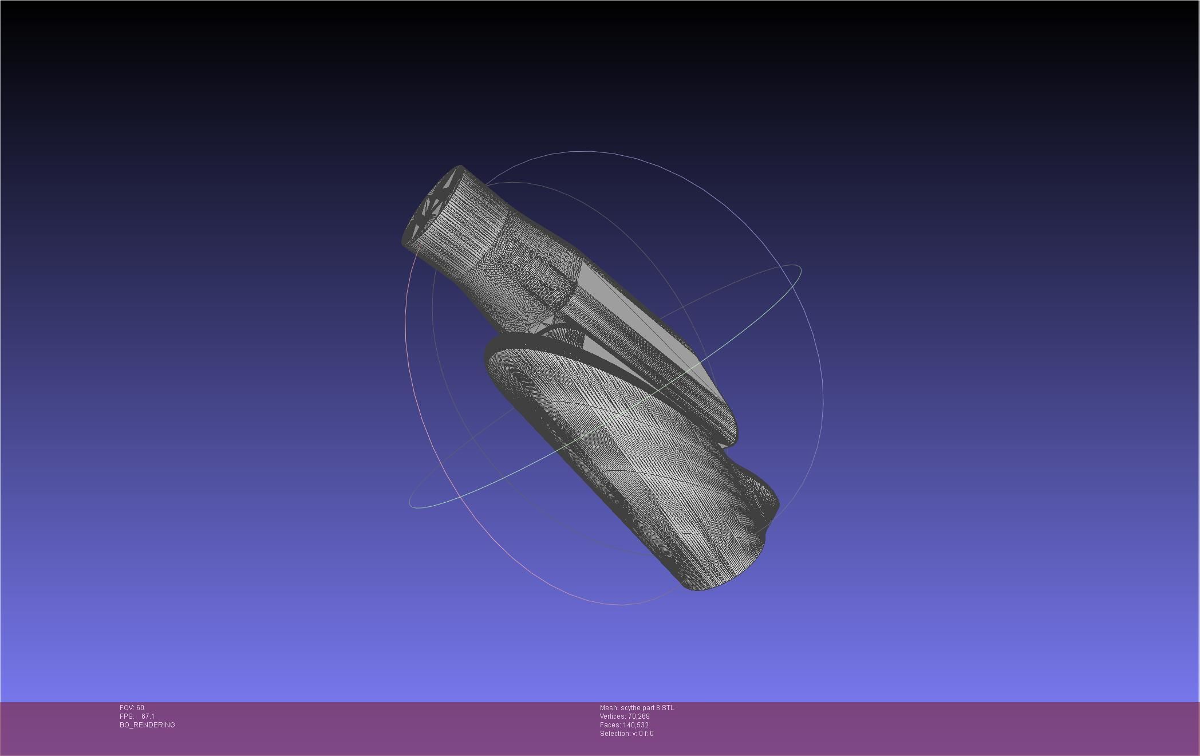Click the 'Vertices: 70,268' info line
1200x756 pixels.
click(625, 716)
